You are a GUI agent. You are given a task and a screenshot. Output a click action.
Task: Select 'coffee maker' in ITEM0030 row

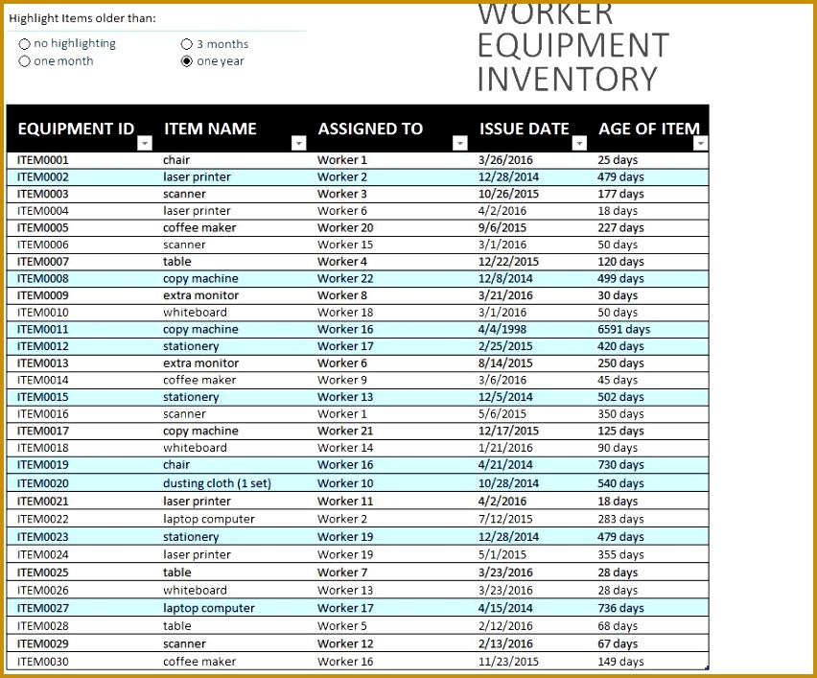(199, 662)
